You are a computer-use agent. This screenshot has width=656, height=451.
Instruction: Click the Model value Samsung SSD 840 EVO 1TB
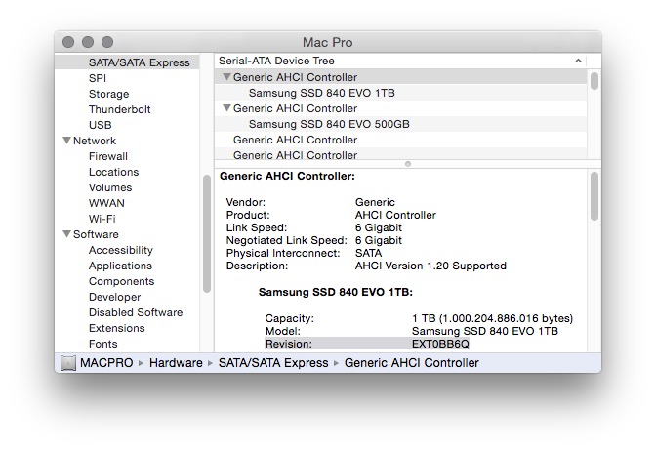pyautogui.click(x=485, y=331)
